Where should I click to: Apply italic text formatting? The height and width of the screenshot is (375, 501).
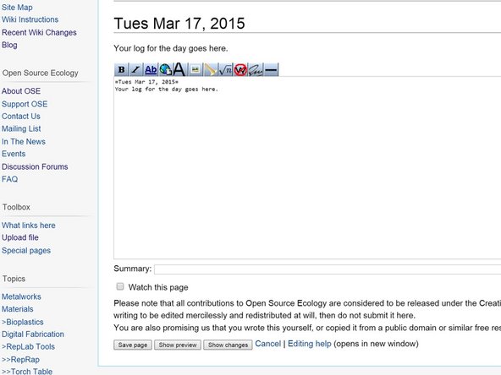[x=136, y=69]
